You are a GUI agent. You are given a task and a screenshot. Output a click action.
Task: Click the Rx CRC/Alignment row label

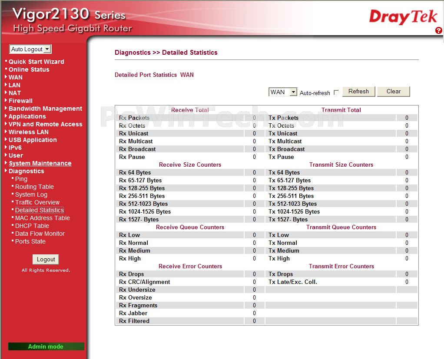pyautogui.click(x=144, y=282)
